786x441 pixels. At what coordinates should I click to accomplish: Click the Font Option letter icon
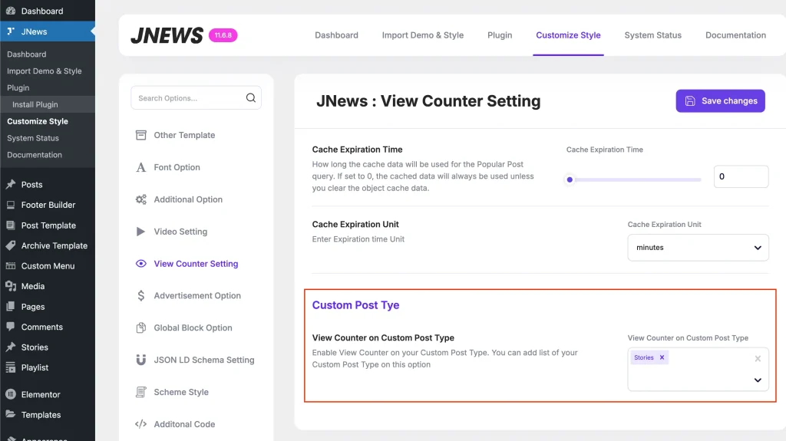pos(141,167)
